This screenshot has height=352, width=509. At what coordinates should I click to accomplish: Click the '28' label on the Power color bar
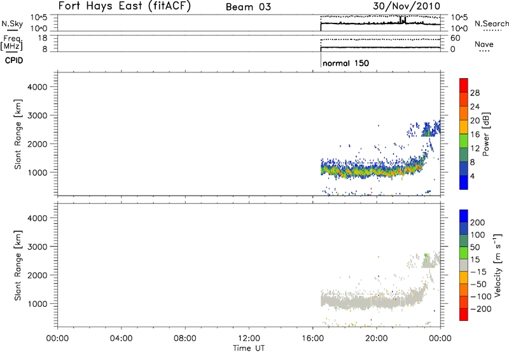coord(475,93)
